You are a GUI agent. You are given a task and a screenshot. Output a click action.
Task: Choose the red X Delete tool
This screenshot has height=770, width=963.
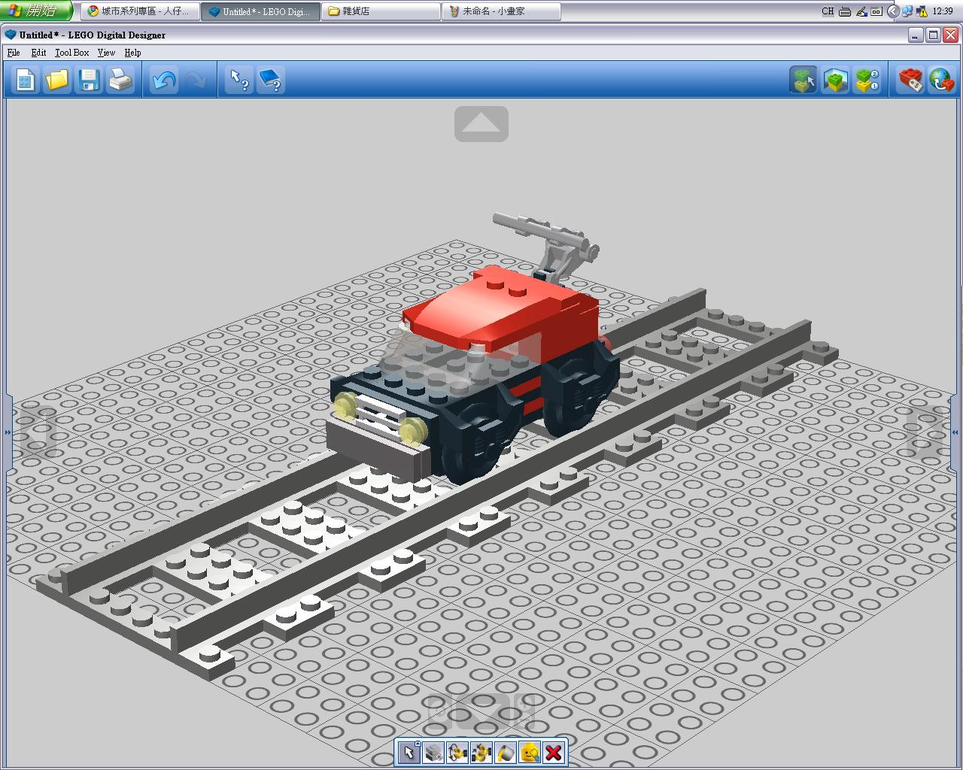554,752
